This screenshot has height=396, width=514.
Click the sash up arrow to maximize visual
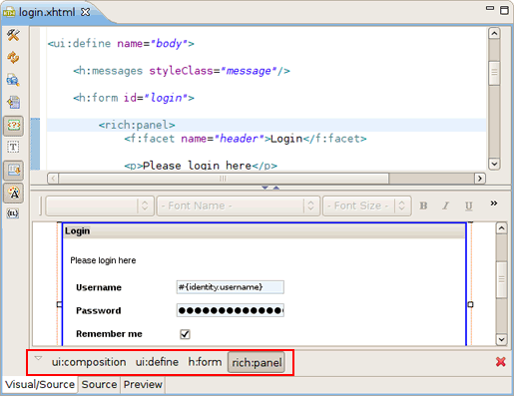point(276,188)
